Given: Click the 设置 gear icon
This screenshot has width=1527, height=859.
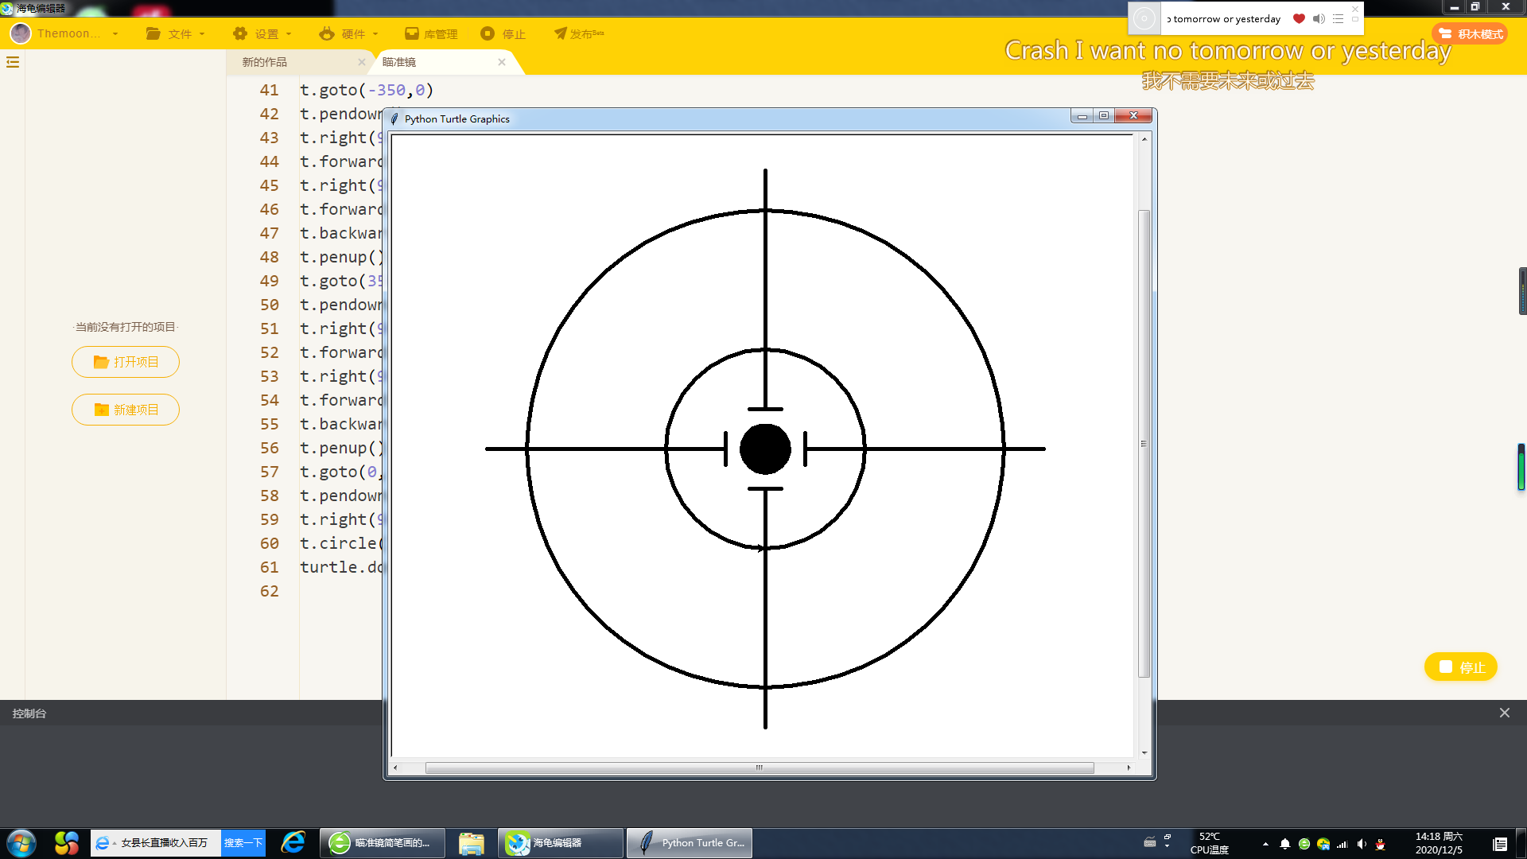Looking at the screenshot, I should pos(240,33).
